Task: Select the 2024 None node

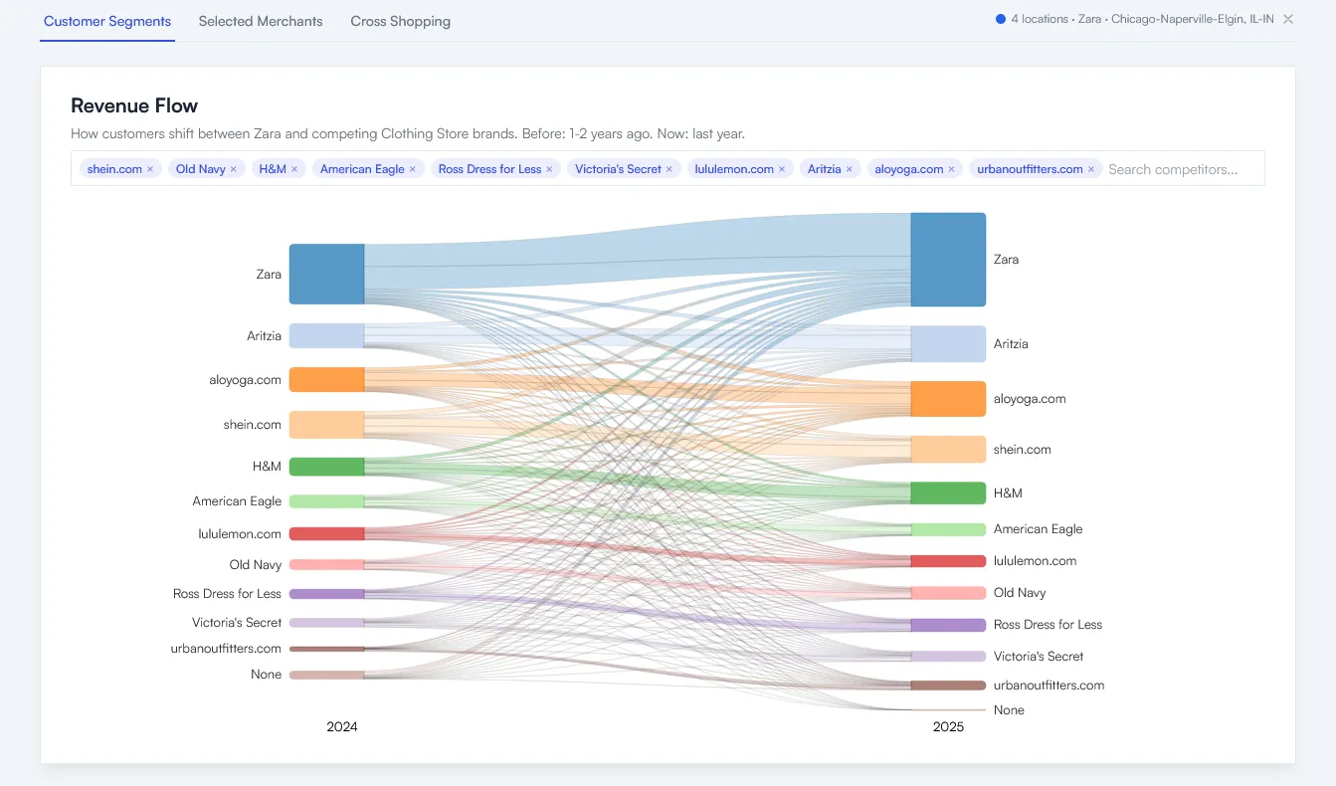Action: coord(326,675)
